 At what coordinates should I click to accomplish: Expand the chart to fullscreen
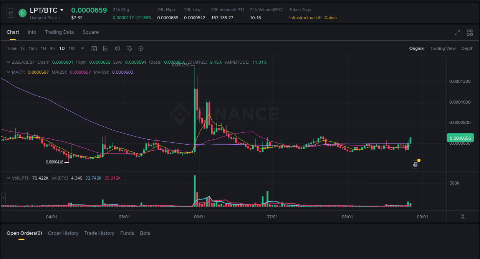point(457,33)
